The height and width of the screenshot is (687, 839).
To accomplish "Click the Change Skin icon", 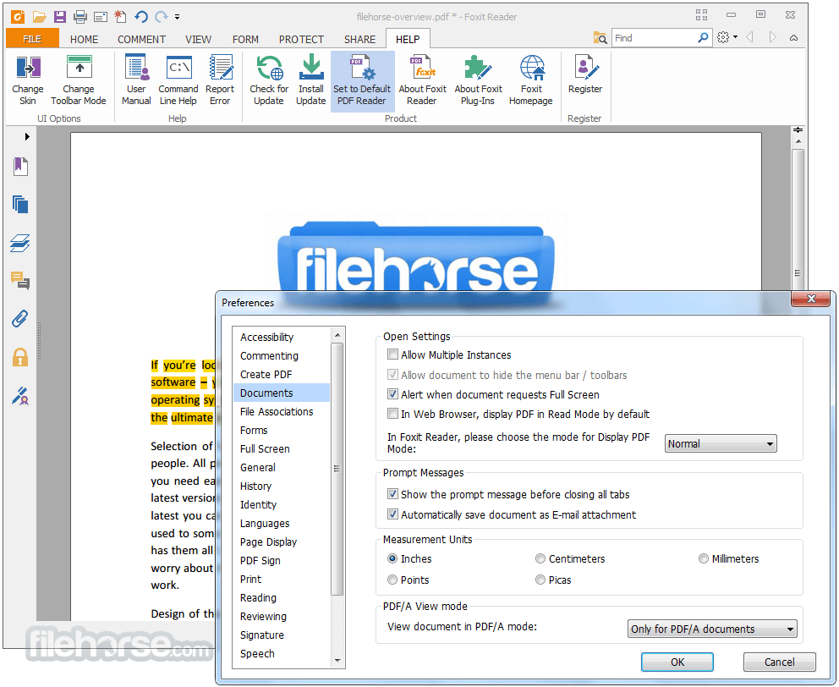I will pos(28,80).
